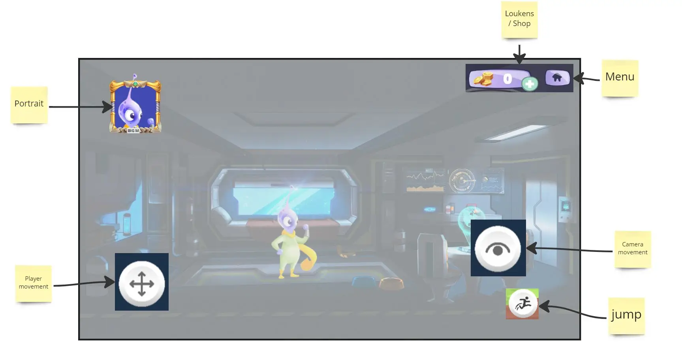Hit the running figure jump button

[523, 304]
